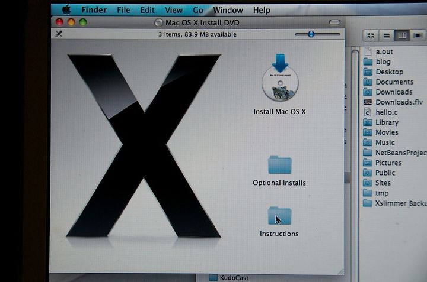Open the Go menu

point(198,10)
